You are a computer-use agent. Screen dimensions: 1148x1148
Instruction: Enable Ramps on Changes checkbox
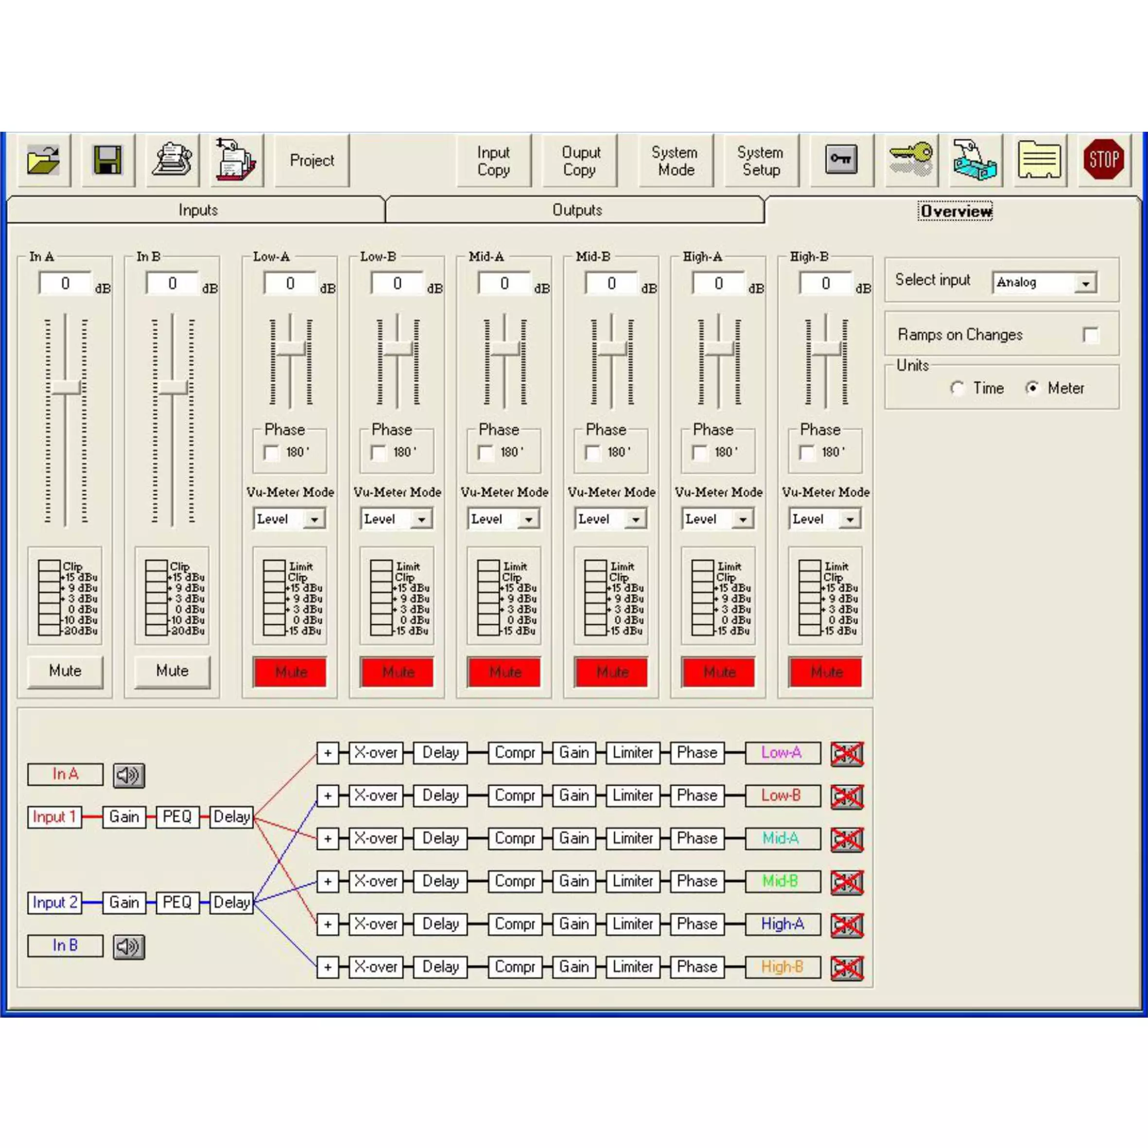1090,335
